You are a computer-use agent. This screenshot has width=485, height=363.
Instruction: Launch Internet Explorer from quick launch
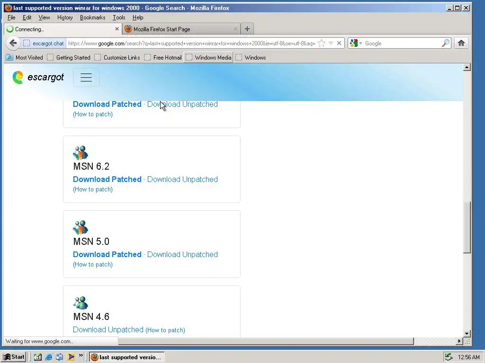coord(49,357)
